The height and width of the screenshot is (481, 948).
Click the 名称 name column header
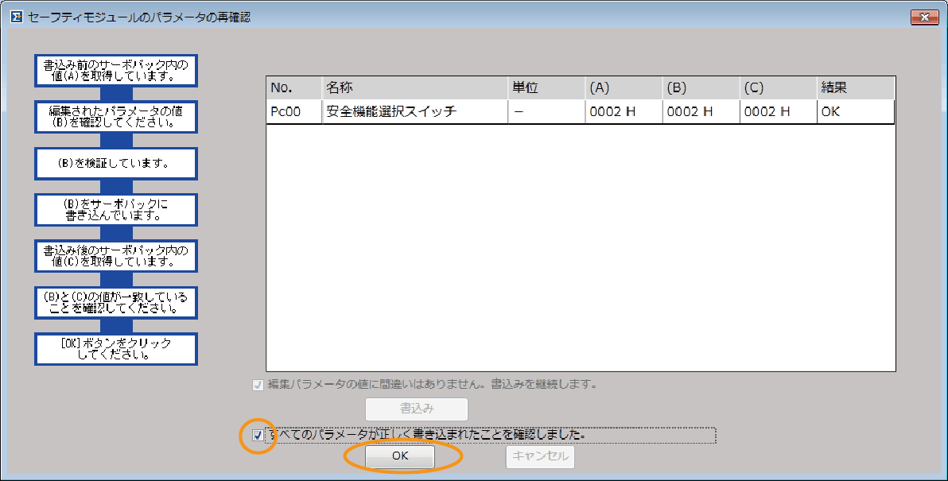pos(414,87)
